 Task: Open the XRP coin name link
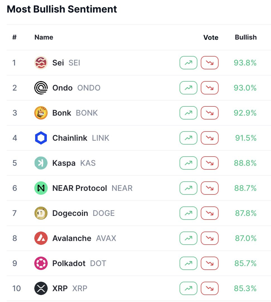click(x=60, y=288)
